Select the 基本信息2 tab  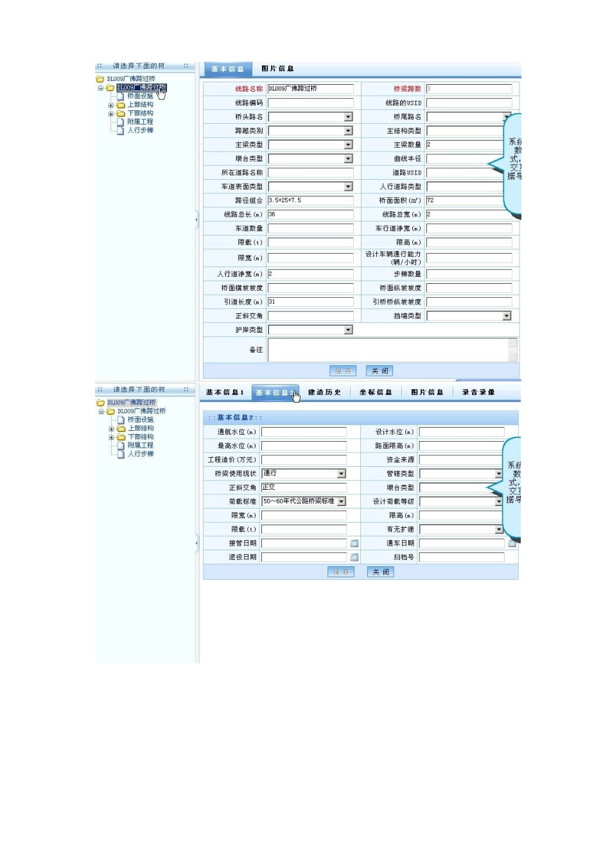pyautogui.click(x=275, y=393)
